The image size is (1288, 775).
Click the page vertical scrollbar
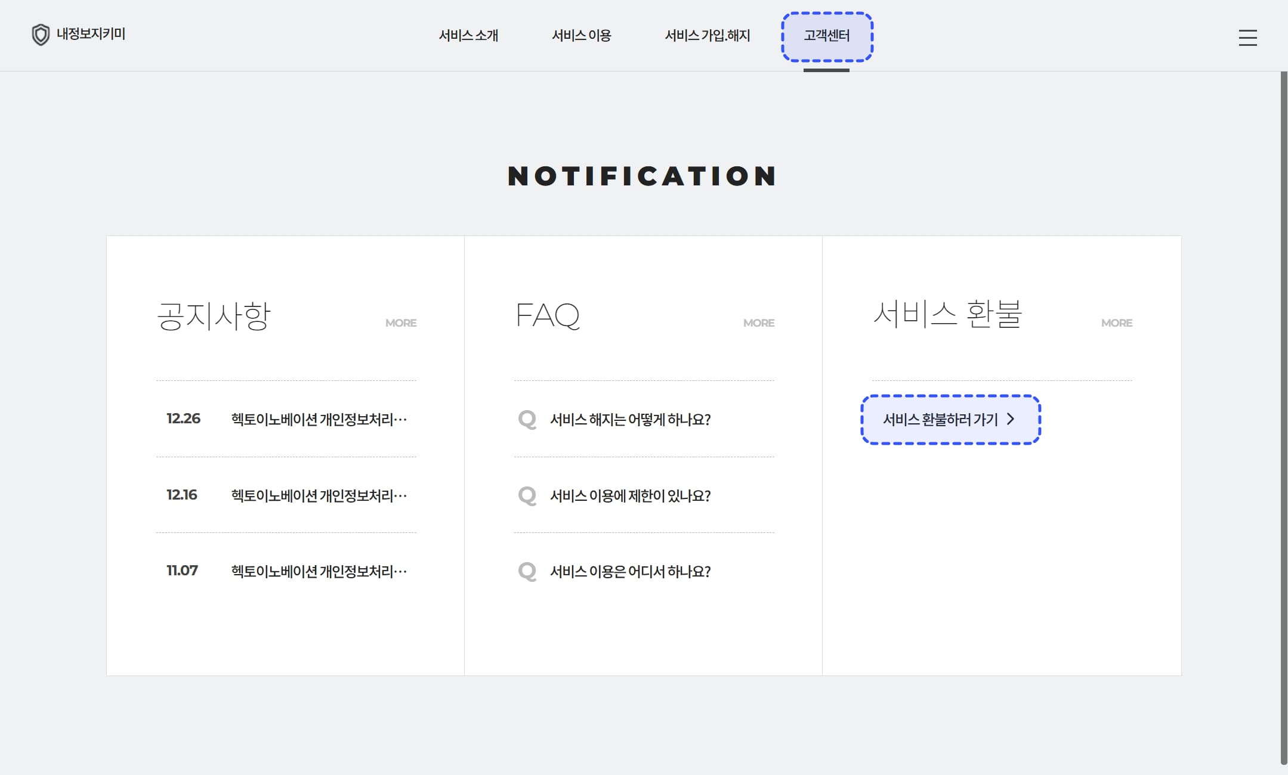[1284, 417]
